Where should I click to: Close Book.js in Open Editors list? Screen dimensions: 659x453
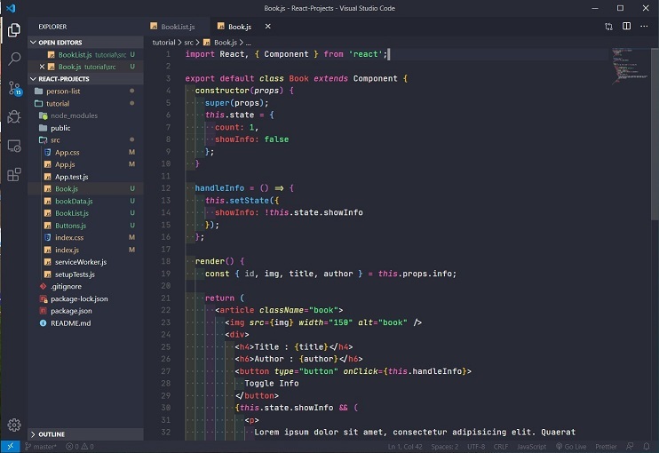point(42,67)
